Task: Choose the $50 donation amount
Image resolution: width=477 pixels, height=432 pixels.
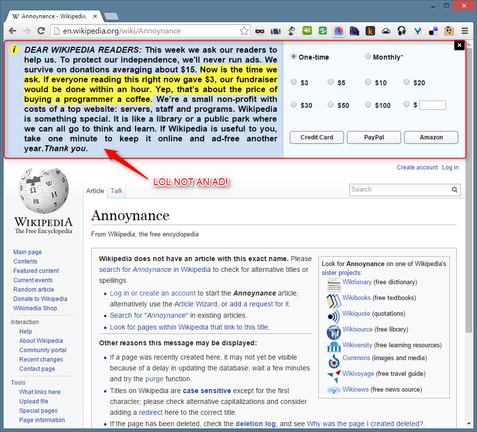Action: point(331,104)
